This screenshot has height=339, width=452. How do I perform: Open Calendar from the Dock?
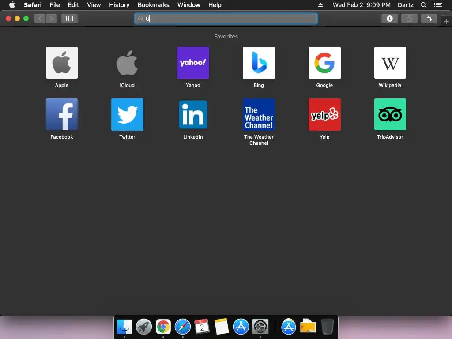click(202, 327)
